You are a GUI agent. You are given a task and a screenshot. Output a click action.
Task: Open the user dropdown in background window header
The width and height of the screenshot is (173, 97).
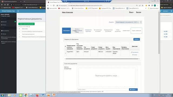click(x=166, y=11)
